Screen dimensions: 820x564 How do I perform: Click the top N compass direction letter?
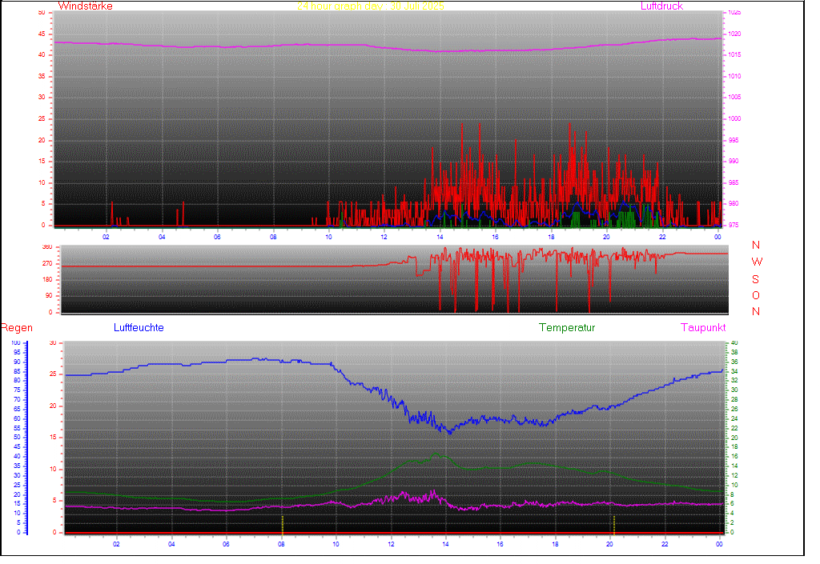[756, 246]
